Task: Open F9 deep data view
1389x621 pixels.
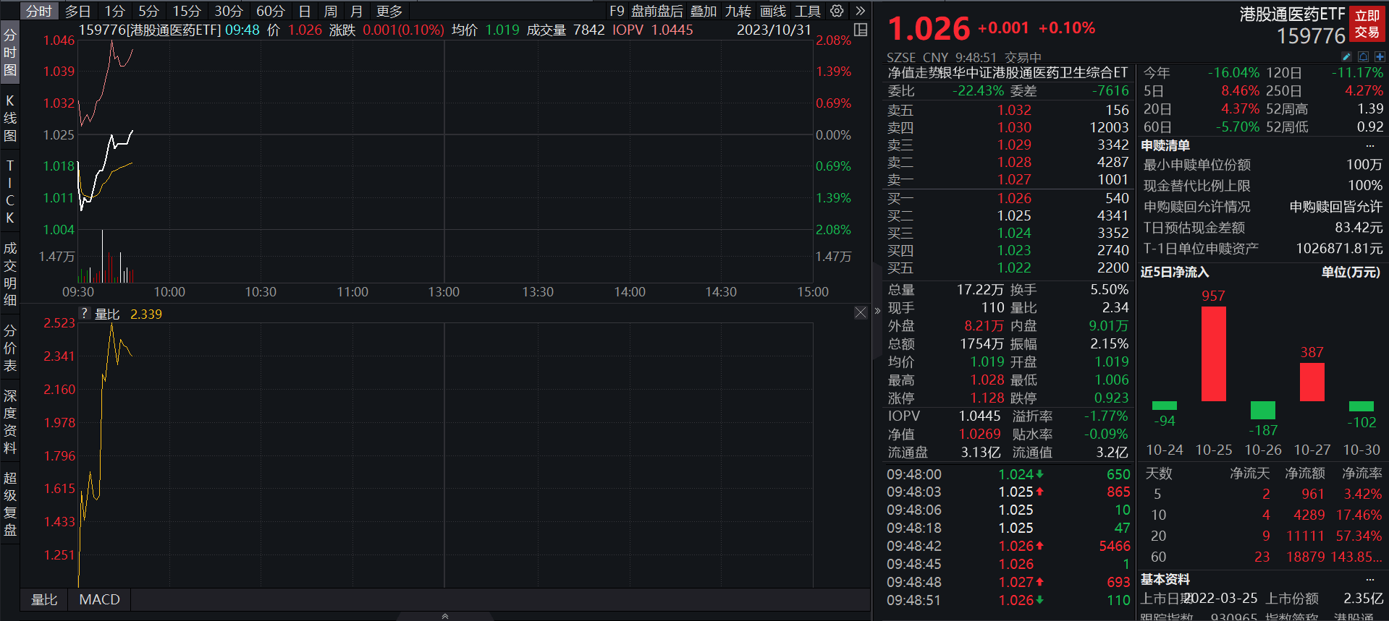Action: 617,11
